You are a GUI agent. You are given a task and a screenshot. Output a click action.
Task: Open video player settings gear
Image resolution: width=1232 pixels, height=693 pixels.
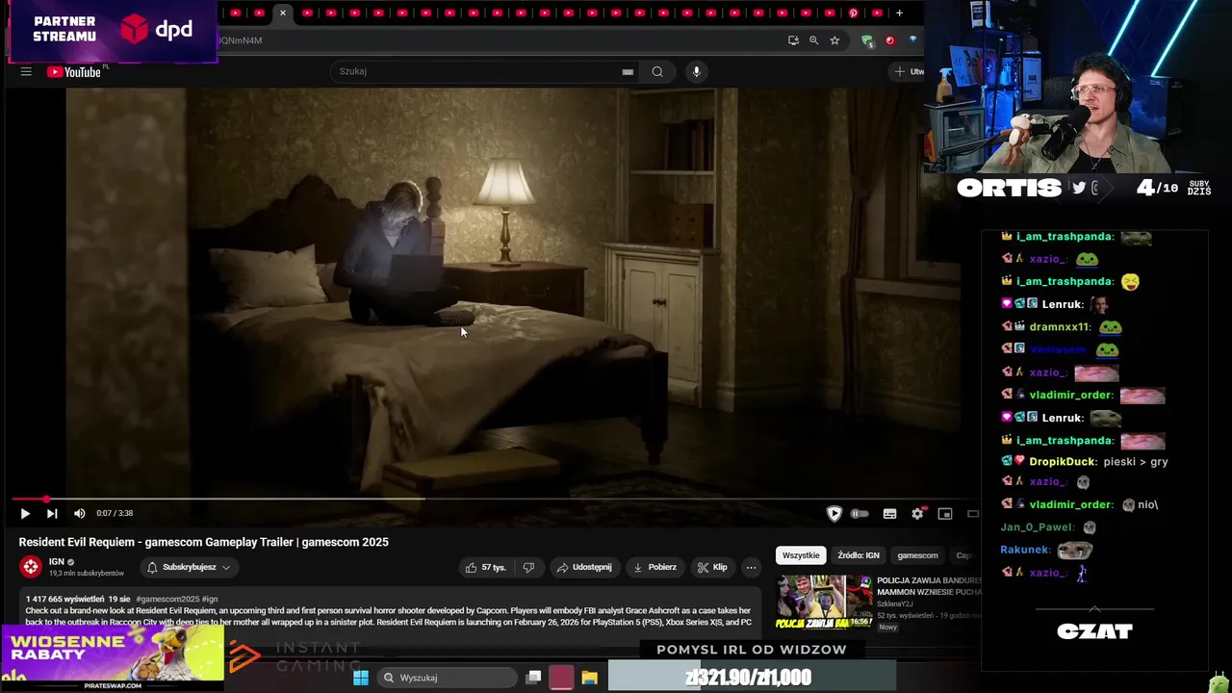[x=917, y=514]
